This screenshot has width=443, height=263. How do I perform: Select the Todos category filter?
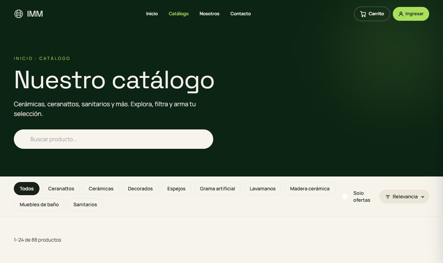27,189
